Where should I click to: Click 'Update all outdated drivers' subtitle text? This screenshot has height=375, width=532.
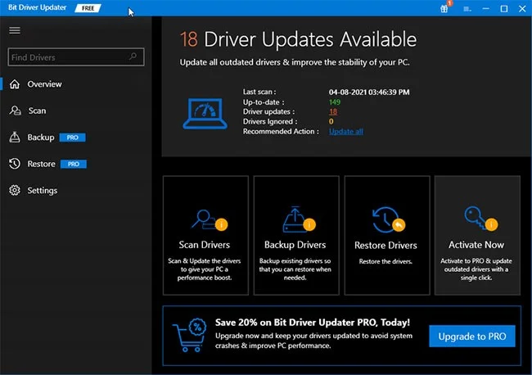(295, 62)
